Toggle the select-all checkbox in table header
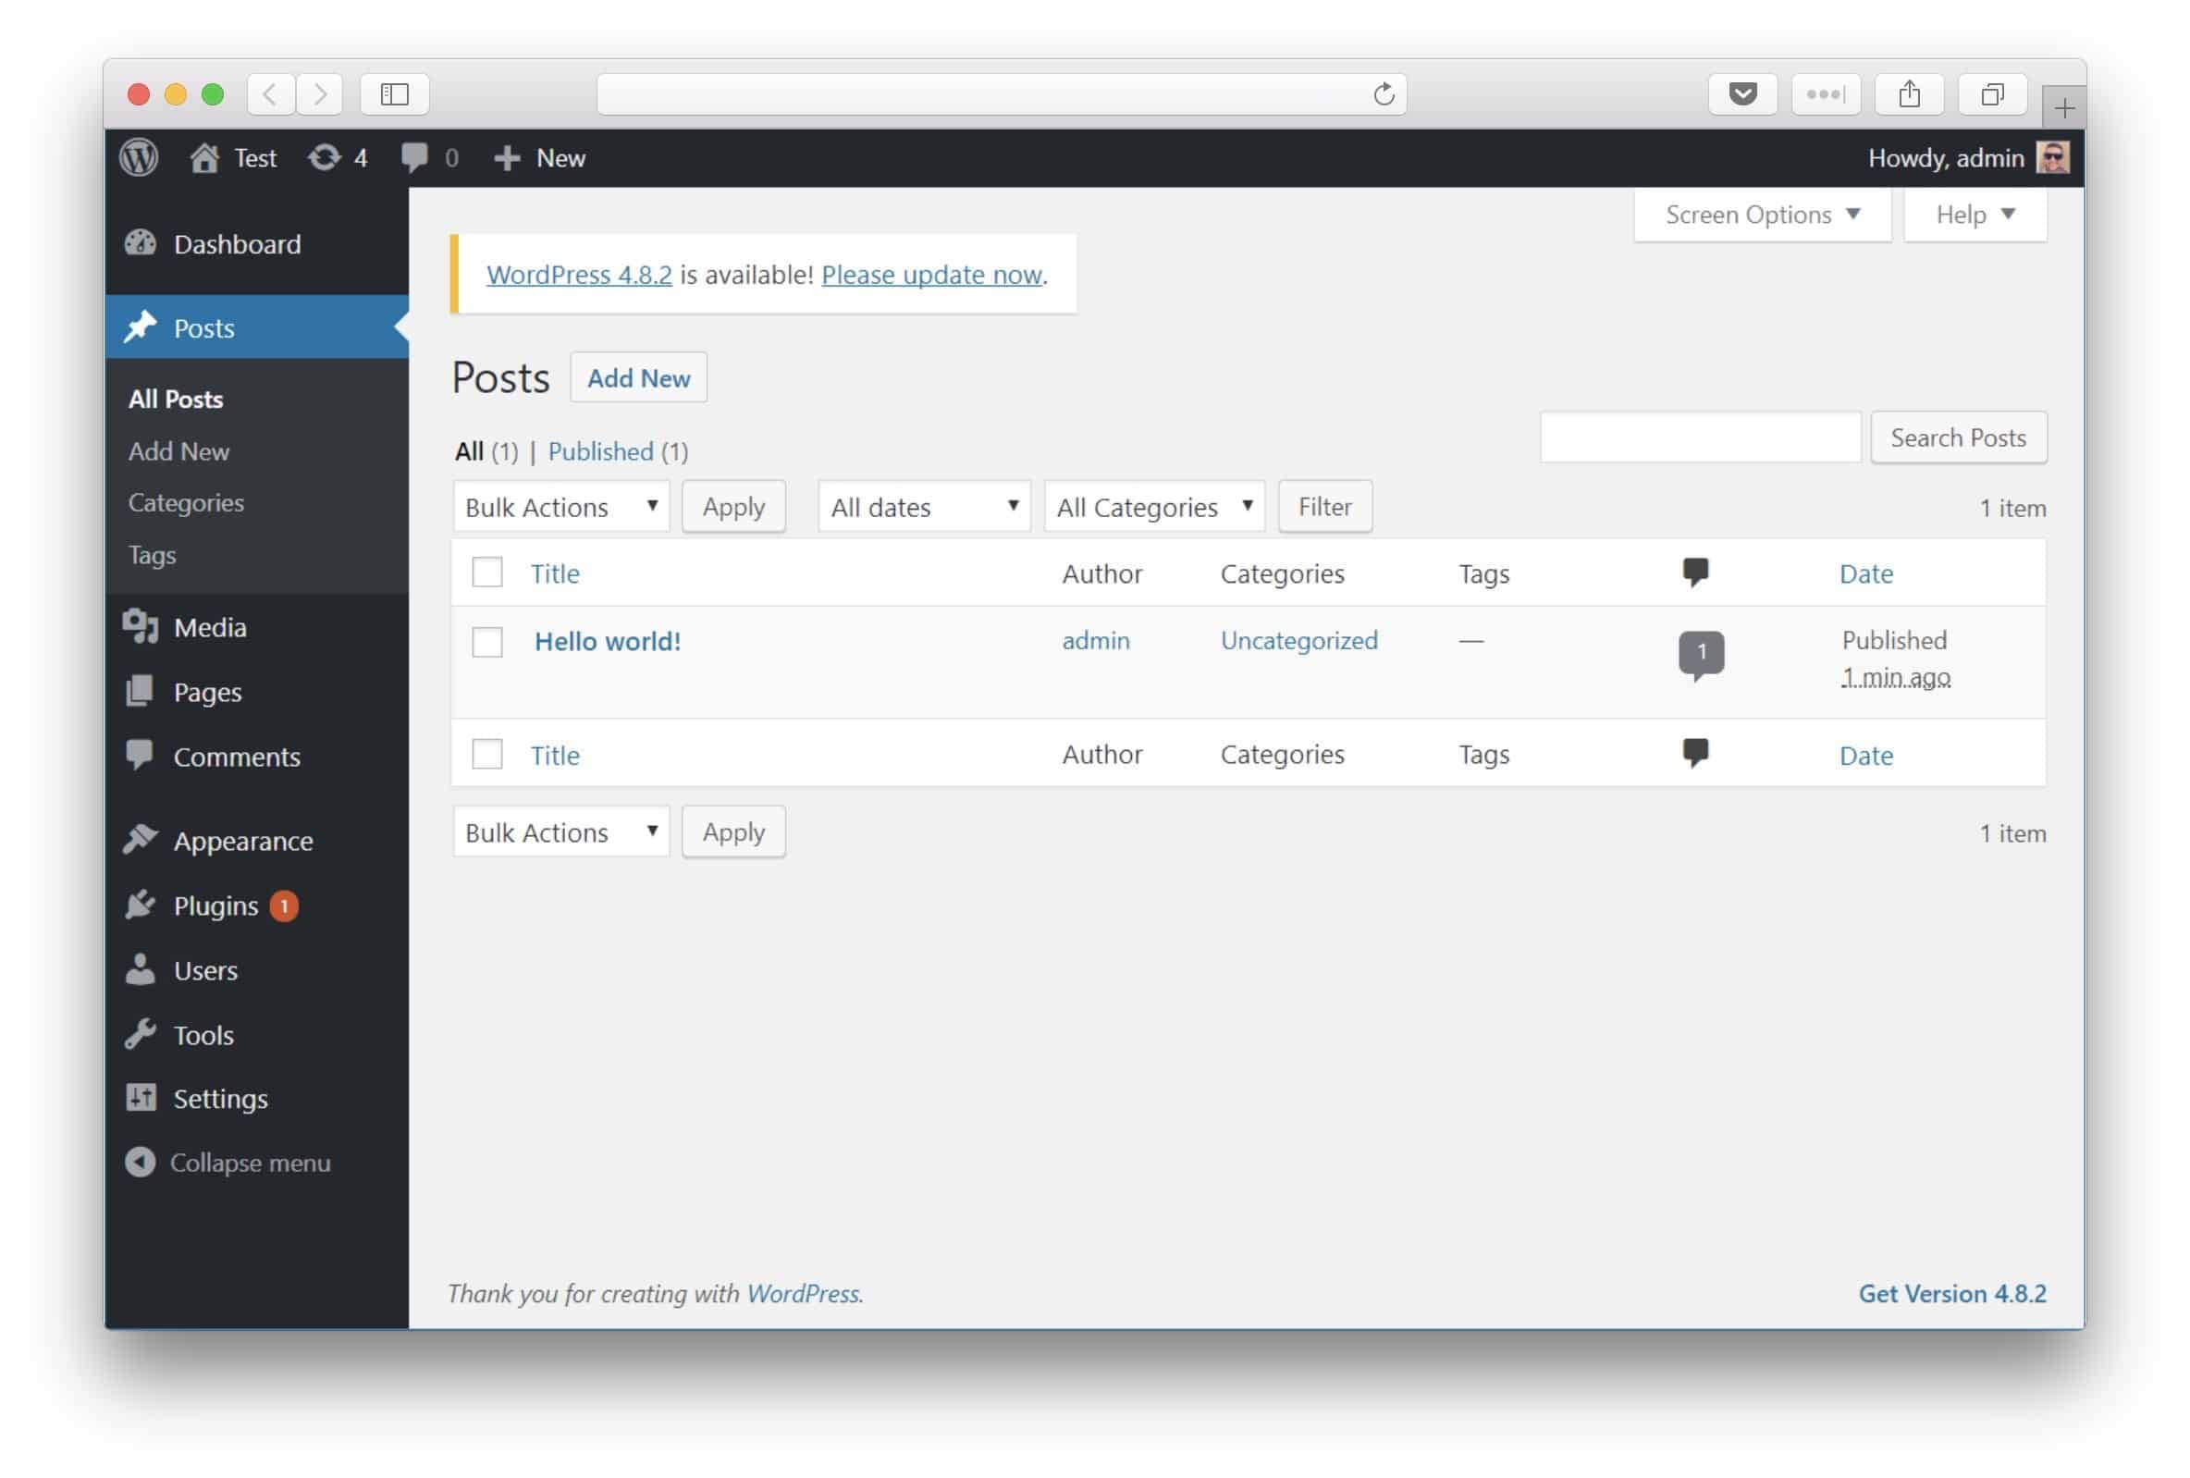Image resolution: width=2190 pixels, height=1478 pixels. pos(487,573)
